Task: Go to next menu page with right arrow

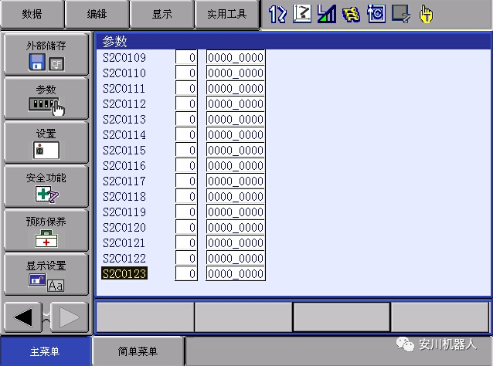Action: pos(70,317)
